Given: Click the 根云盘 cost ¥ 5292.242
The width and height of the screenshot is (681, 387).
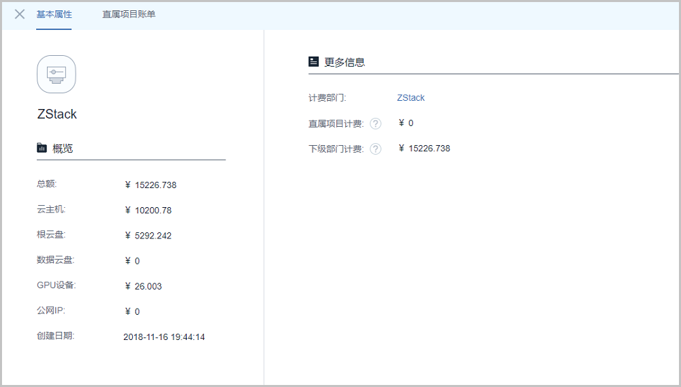Looking at the screenshot, I should point(148,236).
